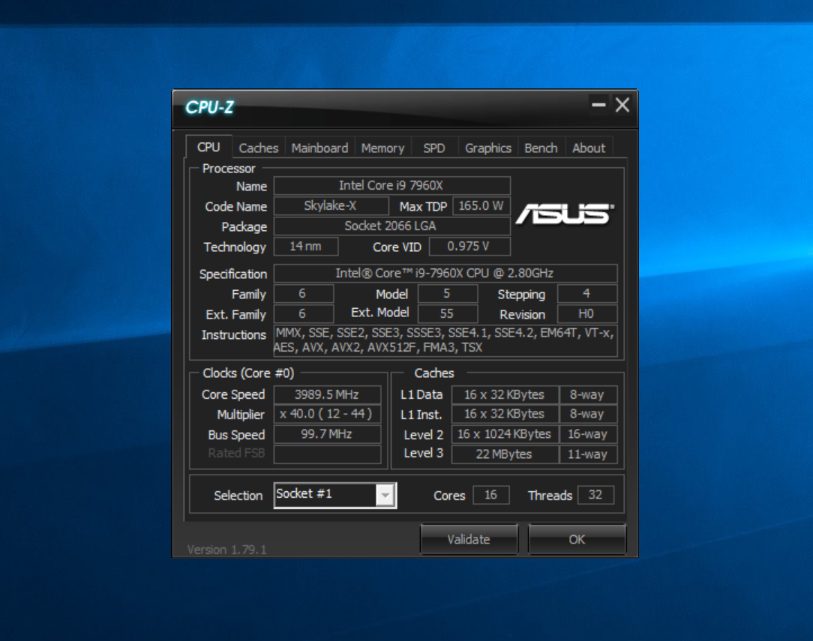Click the Level 2 size 16 x 1024 KBytes

tap(505, 434)
